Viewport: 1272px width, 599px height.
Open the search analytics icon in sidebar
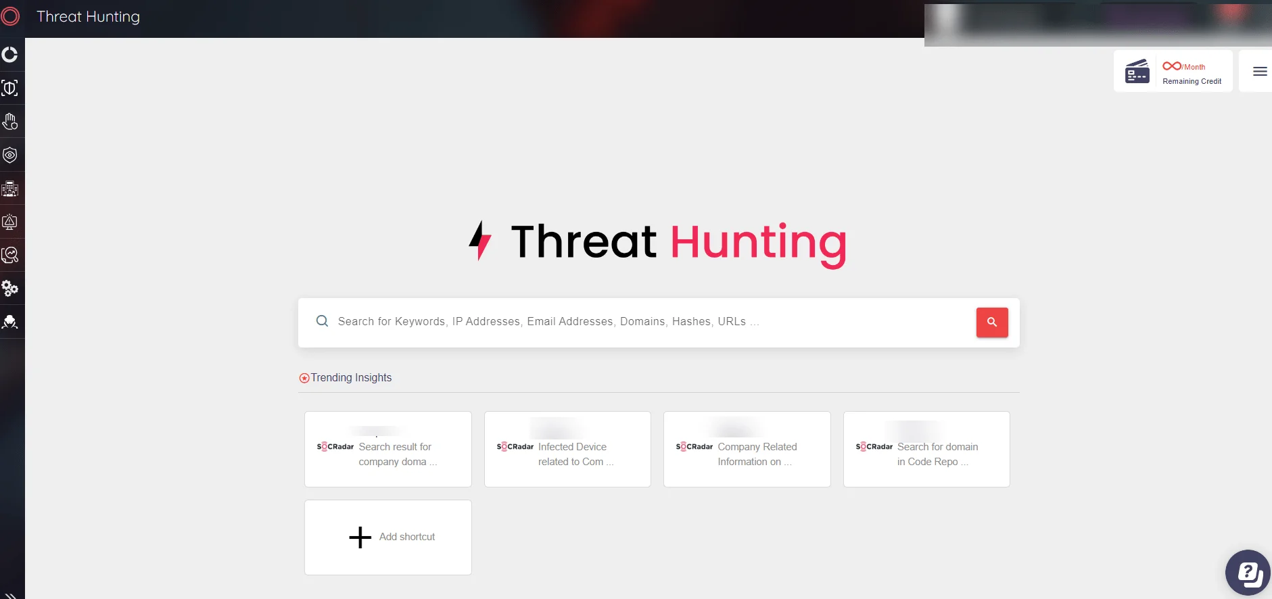pos(10,255)
